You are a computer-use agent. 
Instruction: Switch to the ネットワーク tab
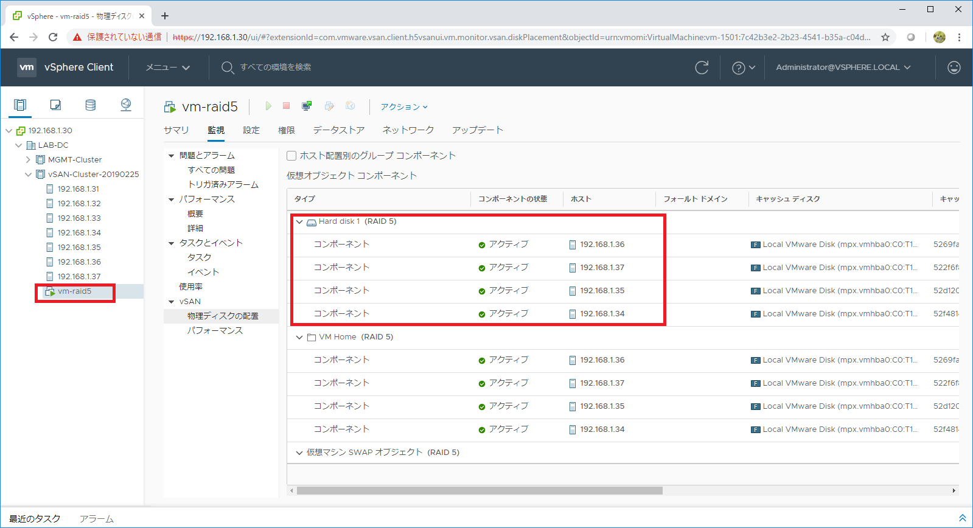[x=408, y=130]
